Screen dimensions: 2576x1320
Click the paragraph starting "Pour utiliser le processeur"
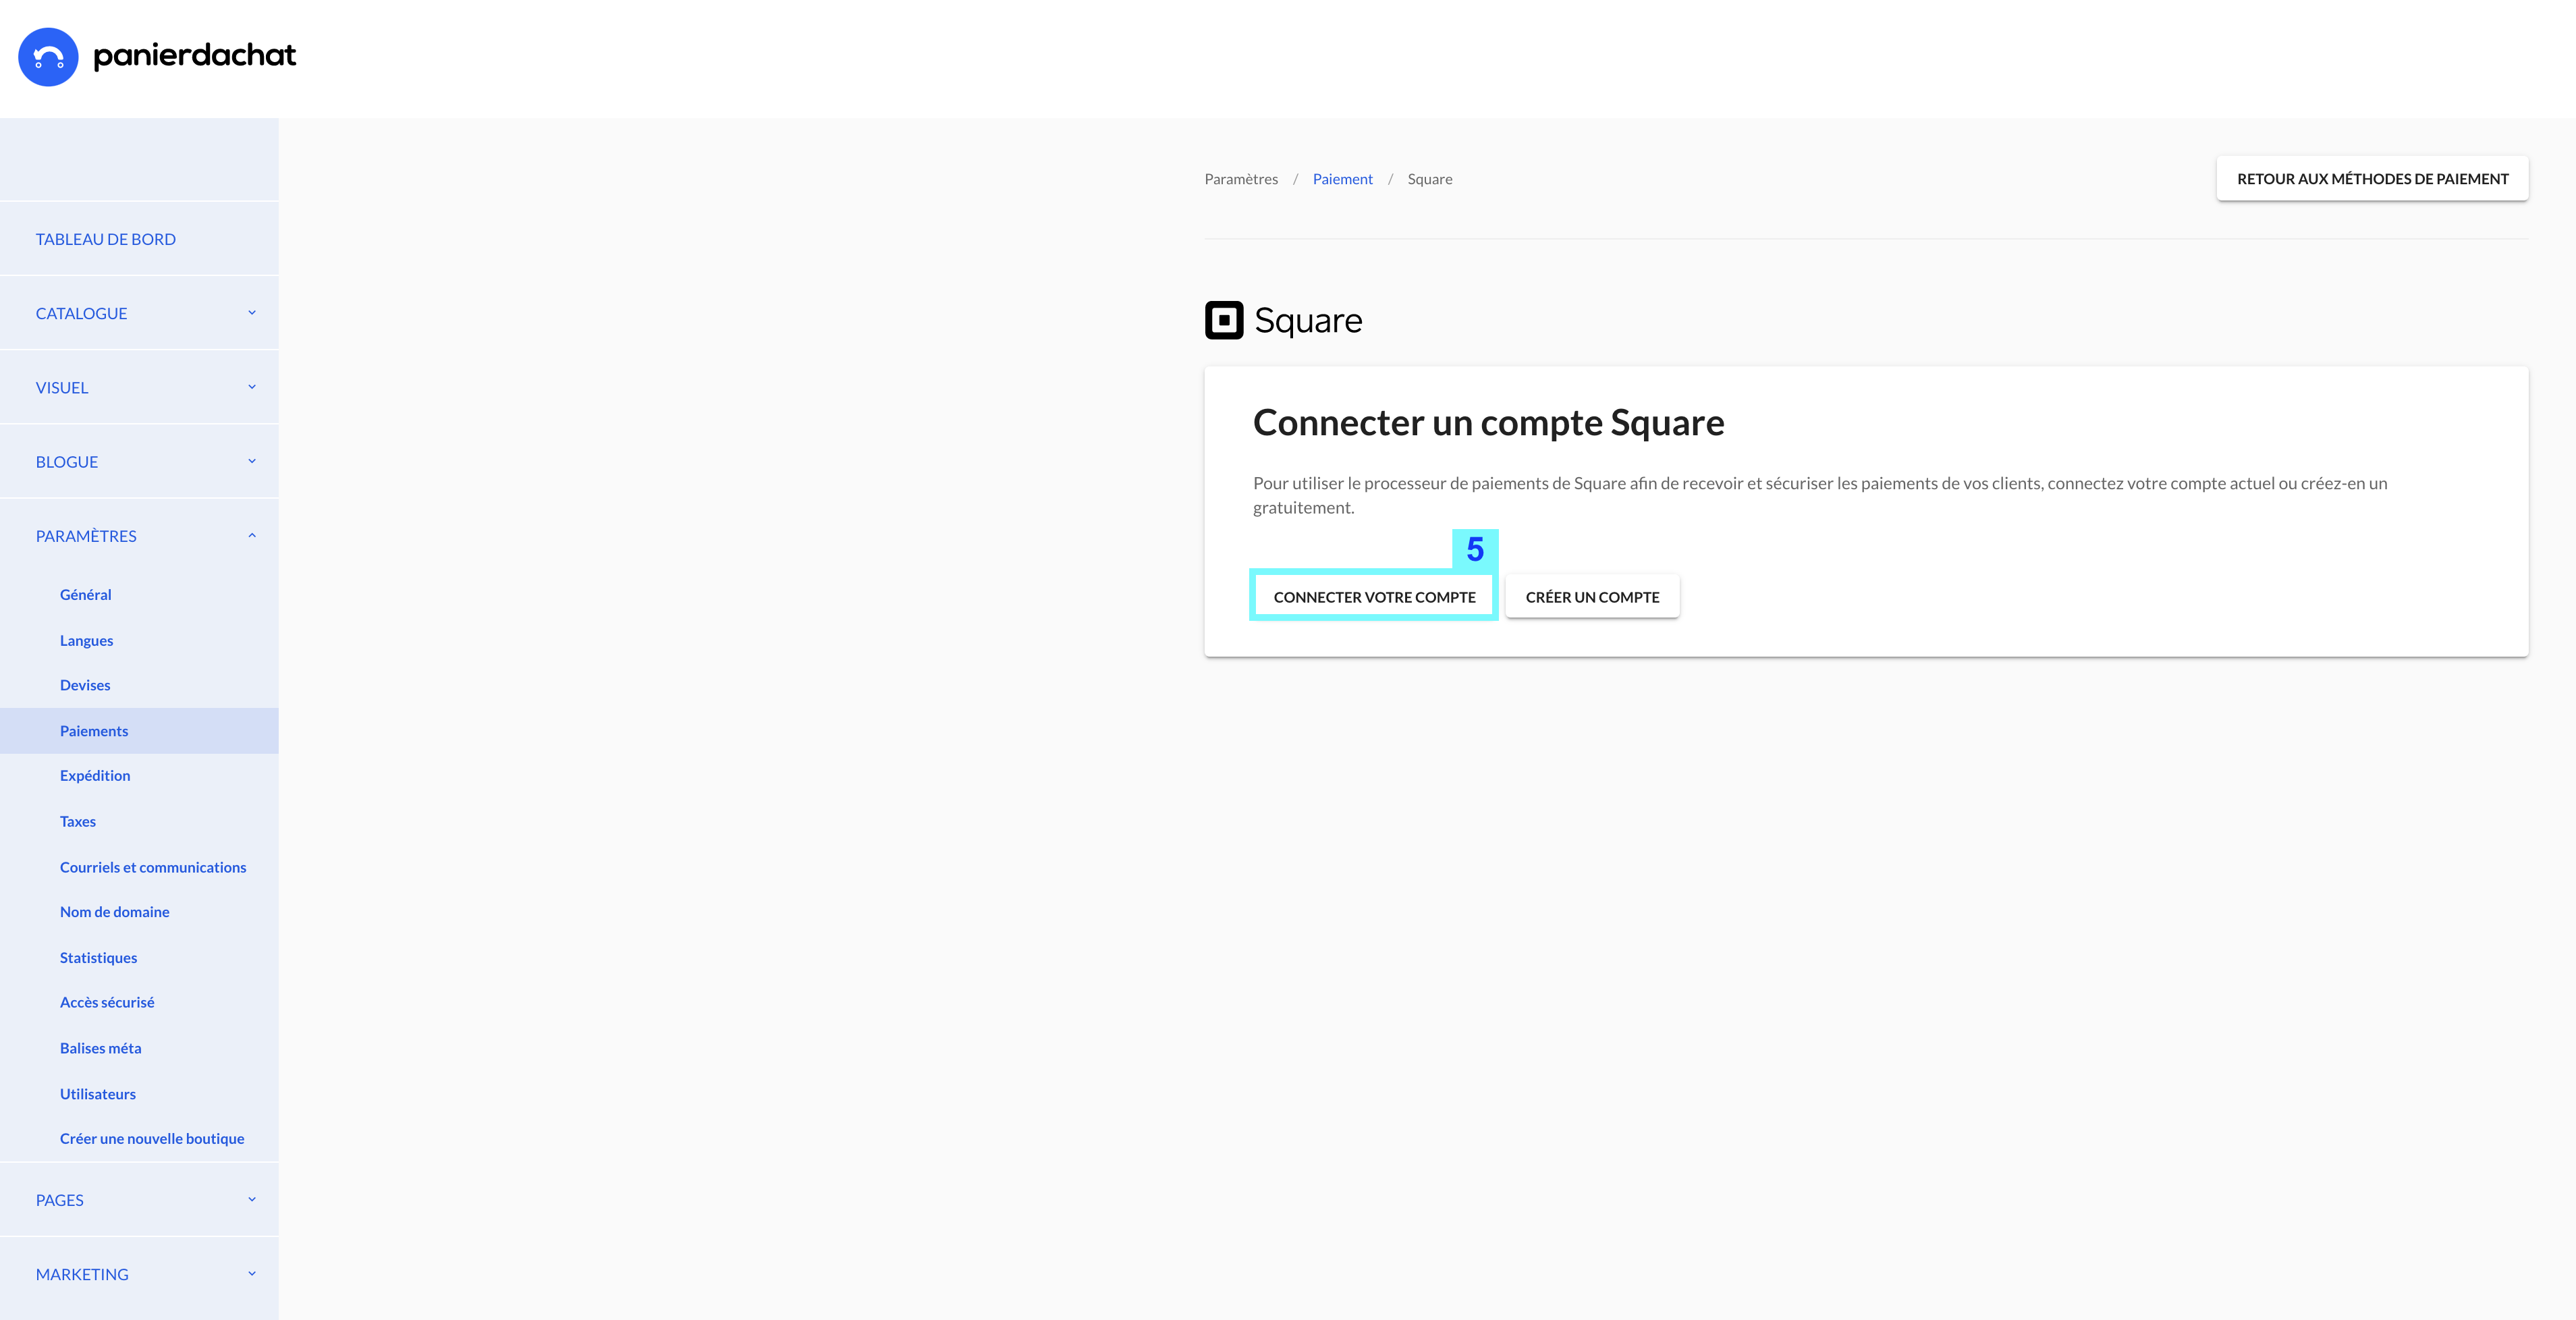1820,495
